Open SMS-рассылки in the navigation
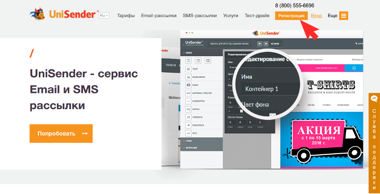Screen dimensions: 380x194 tap(199, 16)
